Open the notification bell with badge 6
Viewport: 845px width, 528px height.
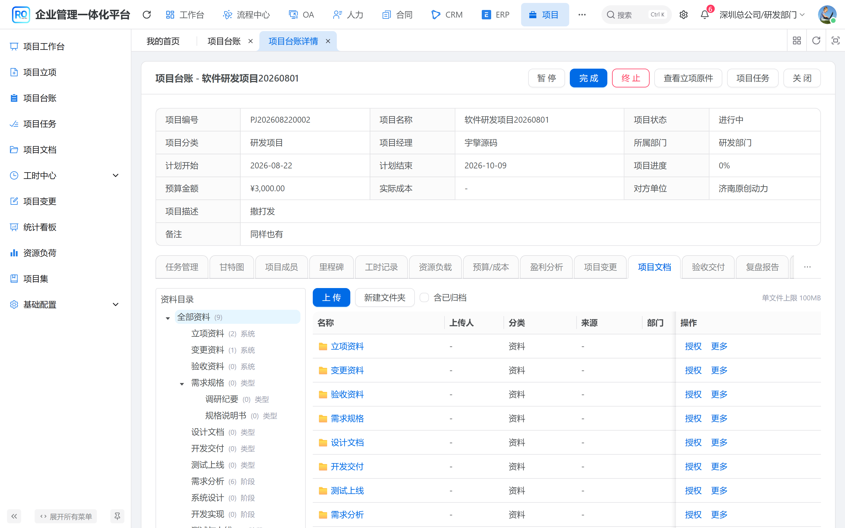pyautogui.click(x=705, y=15)
